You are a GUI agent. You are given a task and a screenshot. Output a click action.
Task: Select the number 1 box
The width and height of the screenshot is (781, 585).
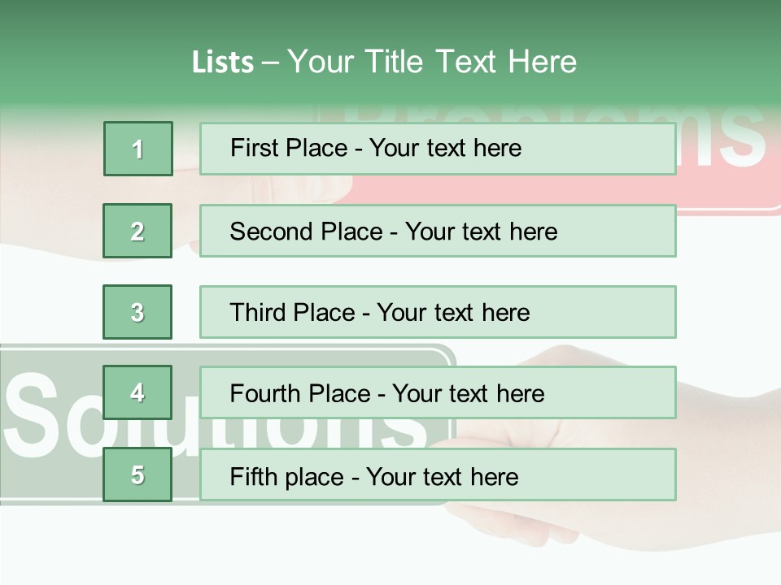click(x=138, y=149)
